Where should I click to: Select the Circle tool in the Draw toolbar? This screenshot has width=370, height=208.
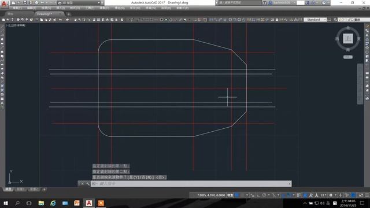coord(2,52)
